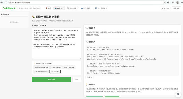The width and height of the screenshot is (183, 99).
Task: Open the browser profile avatar
Action: 178,2
